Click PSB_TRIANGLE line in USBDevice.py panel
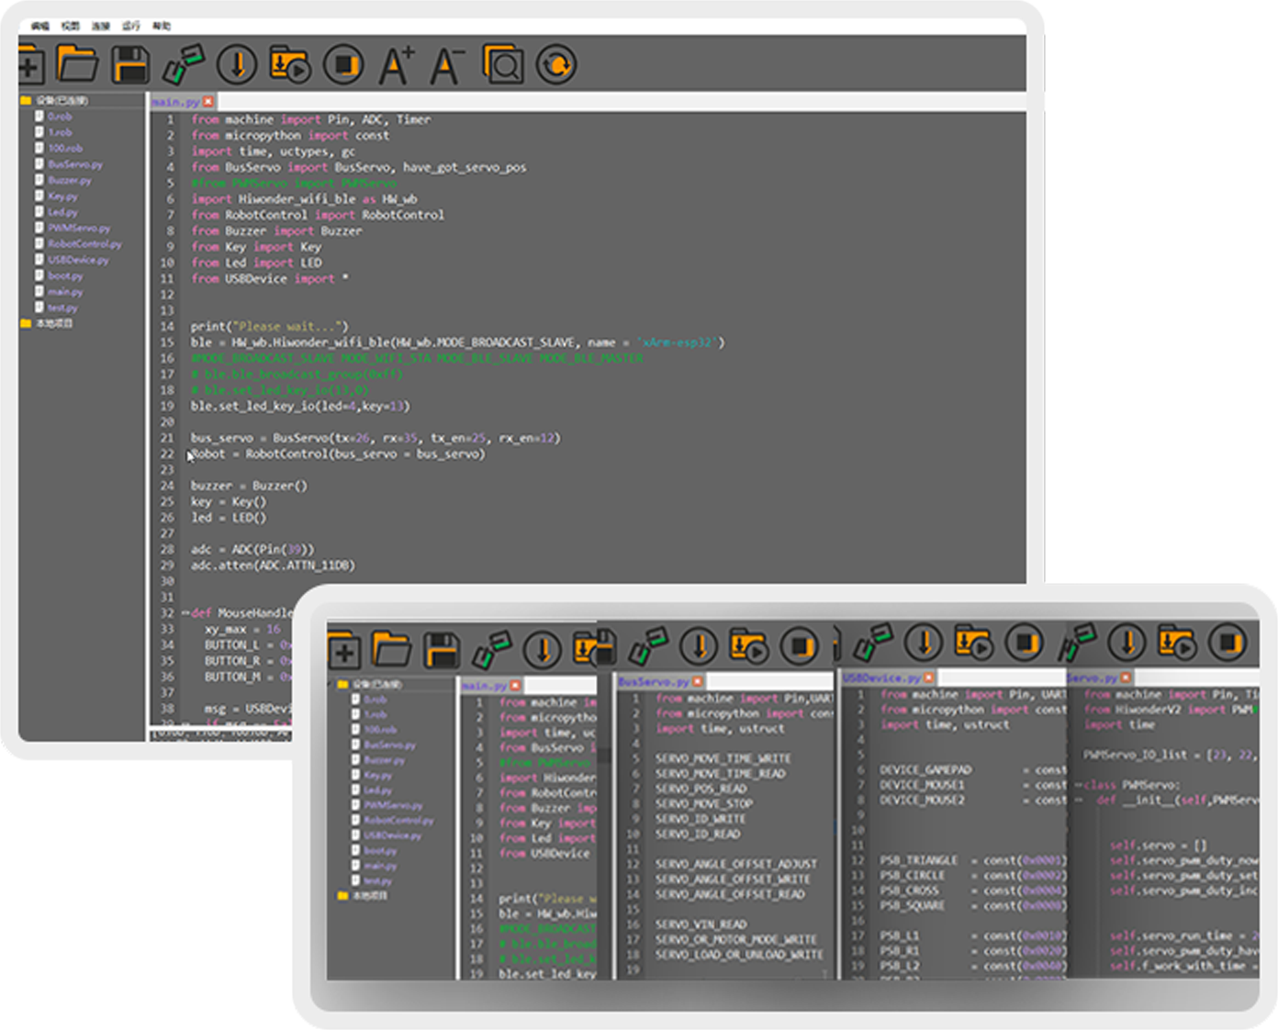This screenshot has height=1030, width=1278. click(x=973, y=860)
